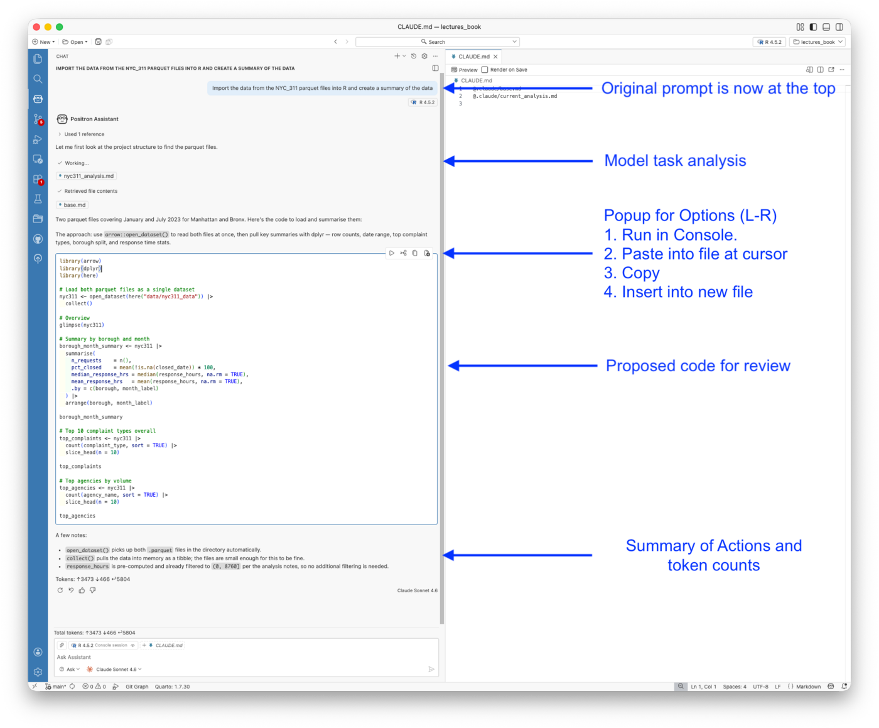
Task: Open the lectures_book project folder dropdown
Action: [817, 42]
